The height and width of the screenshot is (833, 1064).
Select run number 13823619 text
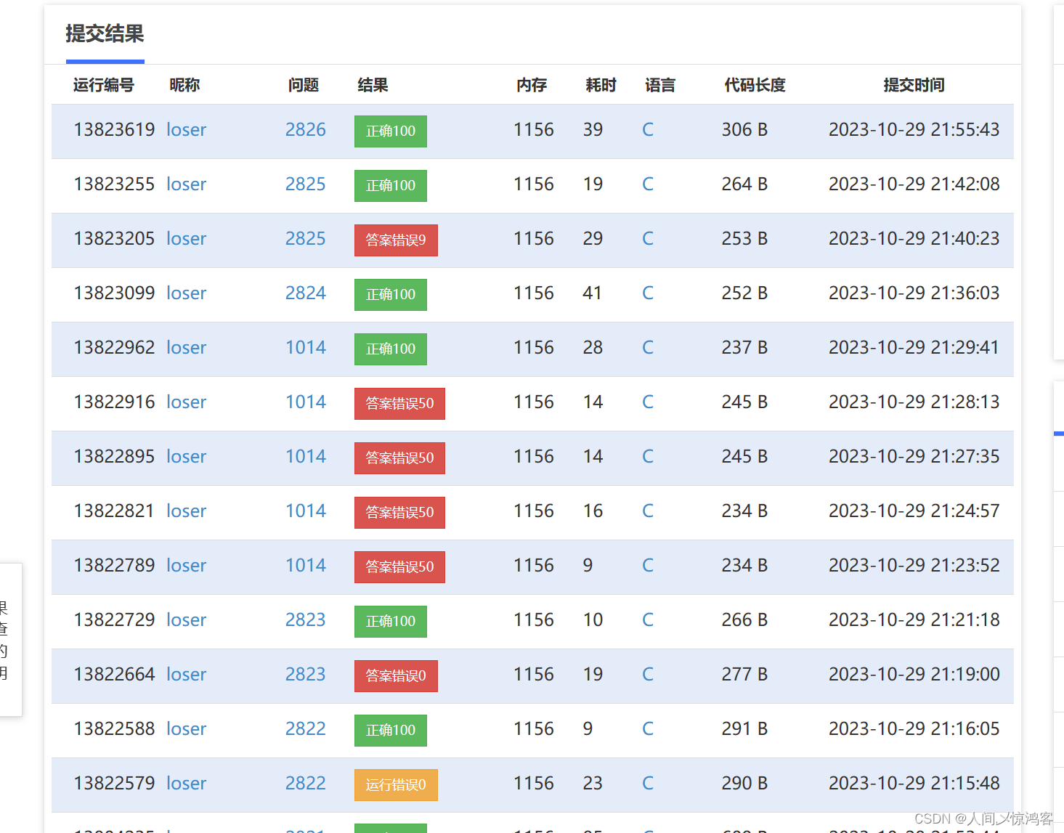tap(114, 130)
